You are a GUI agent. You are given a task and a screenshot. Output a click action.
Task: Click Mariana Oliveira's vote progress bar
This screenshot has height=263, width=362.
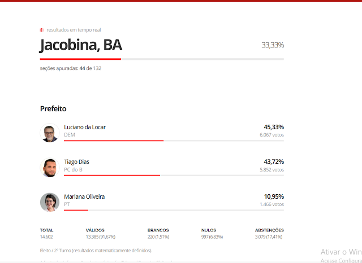[x=174, y=210]
